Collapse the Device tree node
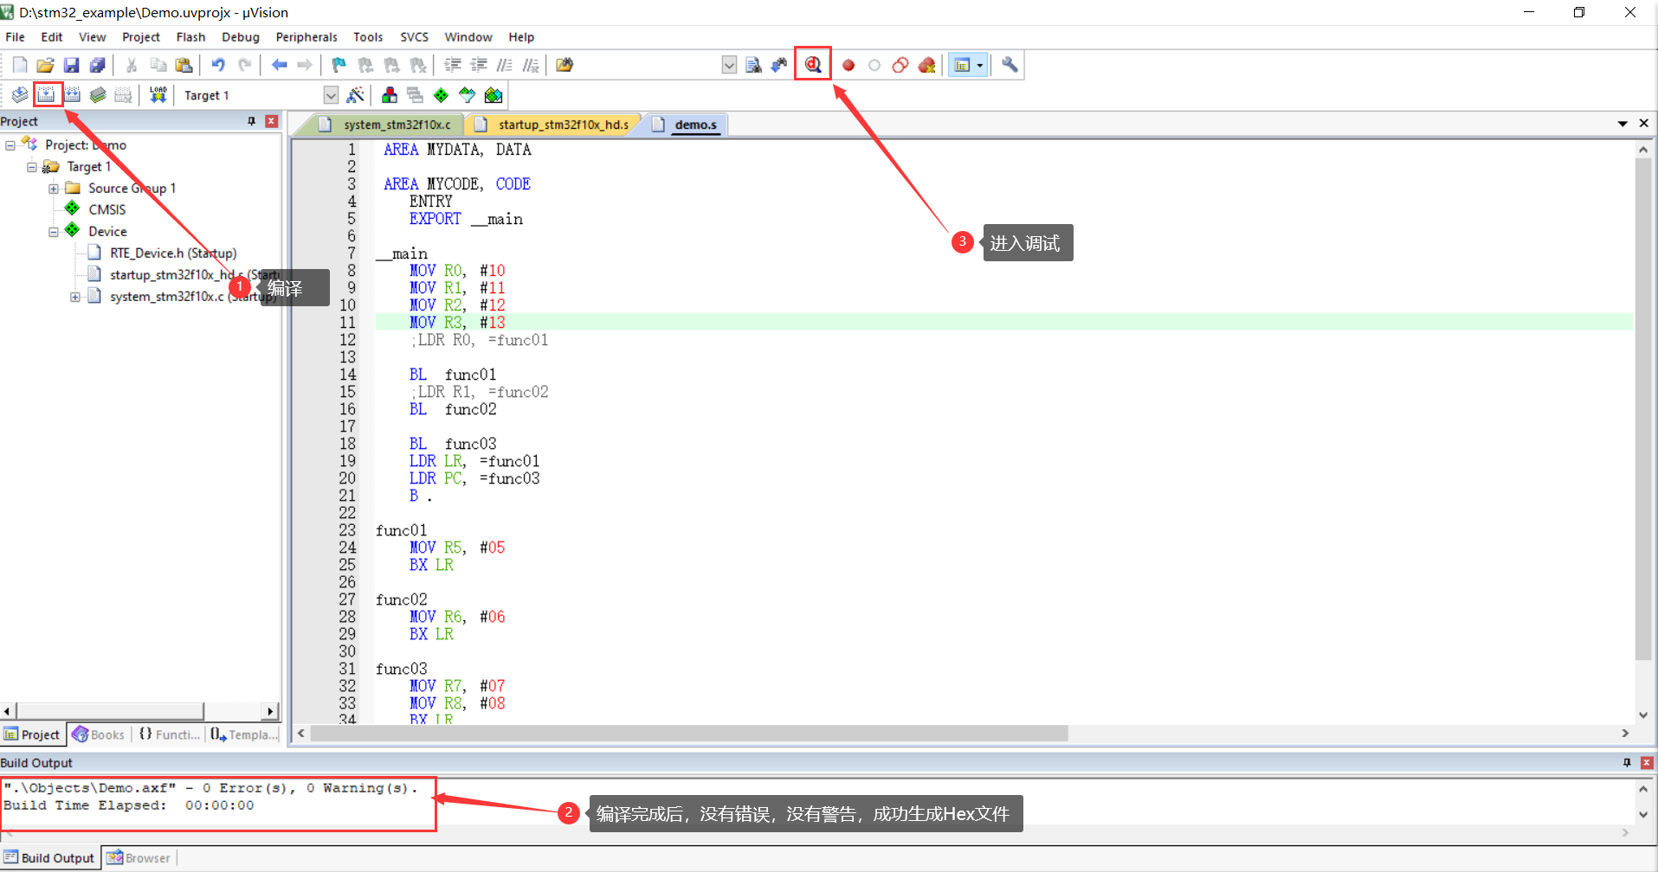This screenshot has height=872, width=1658. point(54,232)
